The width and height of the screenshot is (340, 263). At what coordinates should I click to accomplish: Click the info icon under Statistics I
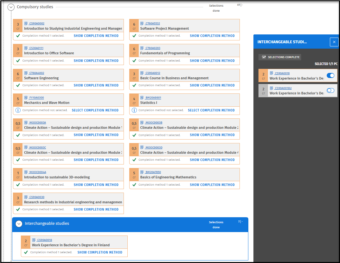134,110
